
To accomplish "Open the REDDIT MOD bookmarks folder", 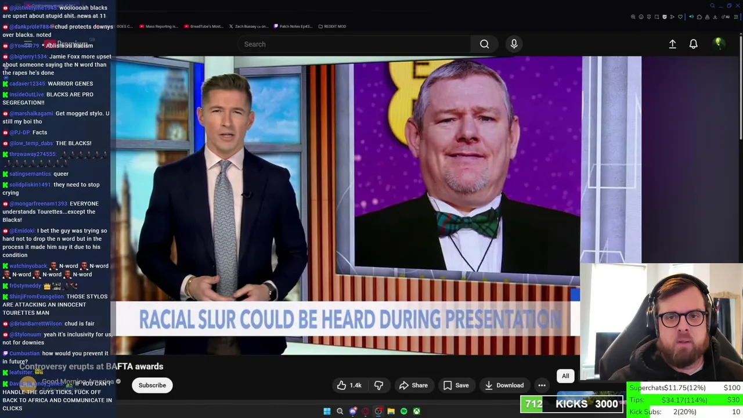I will click(332, 26).
